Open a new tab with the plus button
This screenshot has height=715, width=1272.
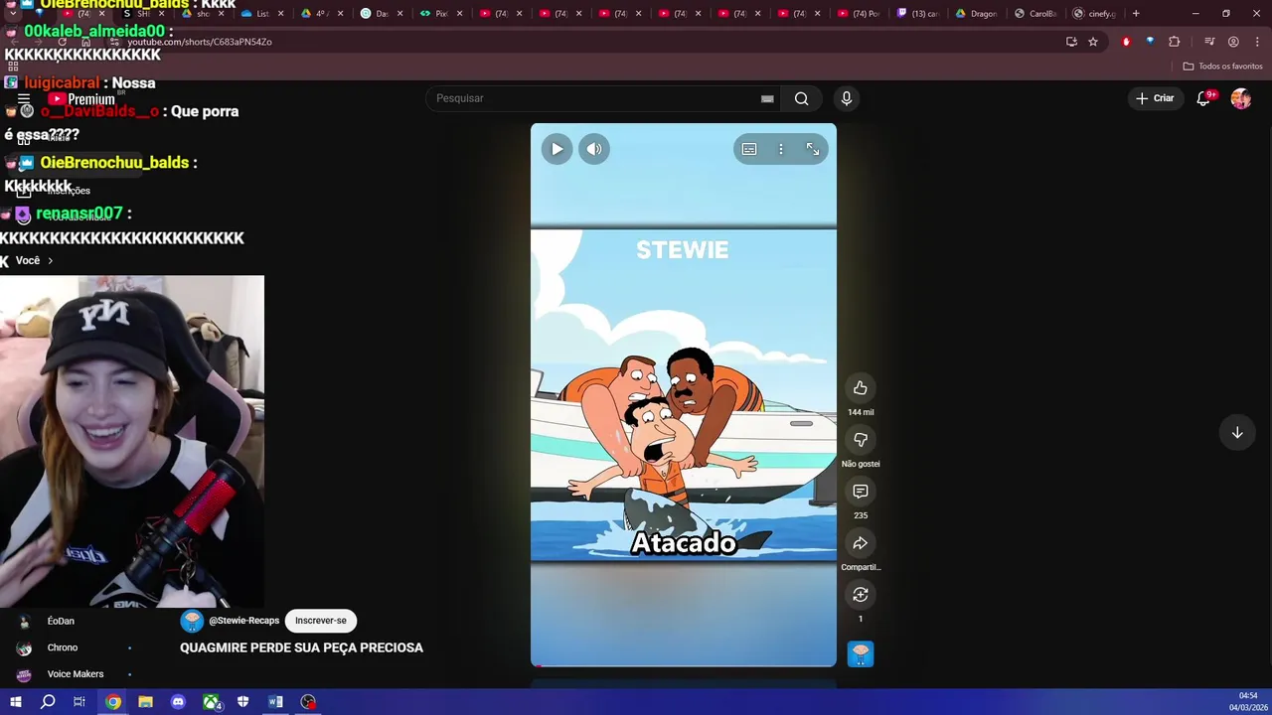click(1136, 14)
